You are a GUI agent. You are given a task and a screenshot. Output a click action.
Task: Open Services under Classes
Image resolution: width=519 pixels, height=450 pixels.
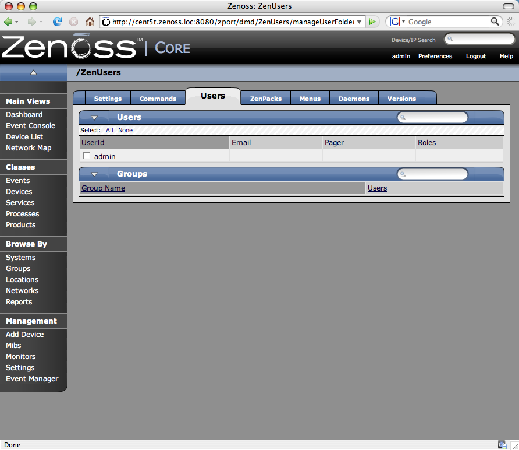pos(20,203)
